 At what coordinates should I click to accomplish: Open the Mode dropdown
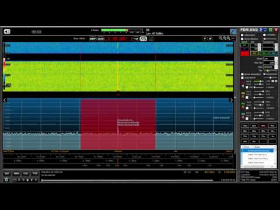pos(271,58)
